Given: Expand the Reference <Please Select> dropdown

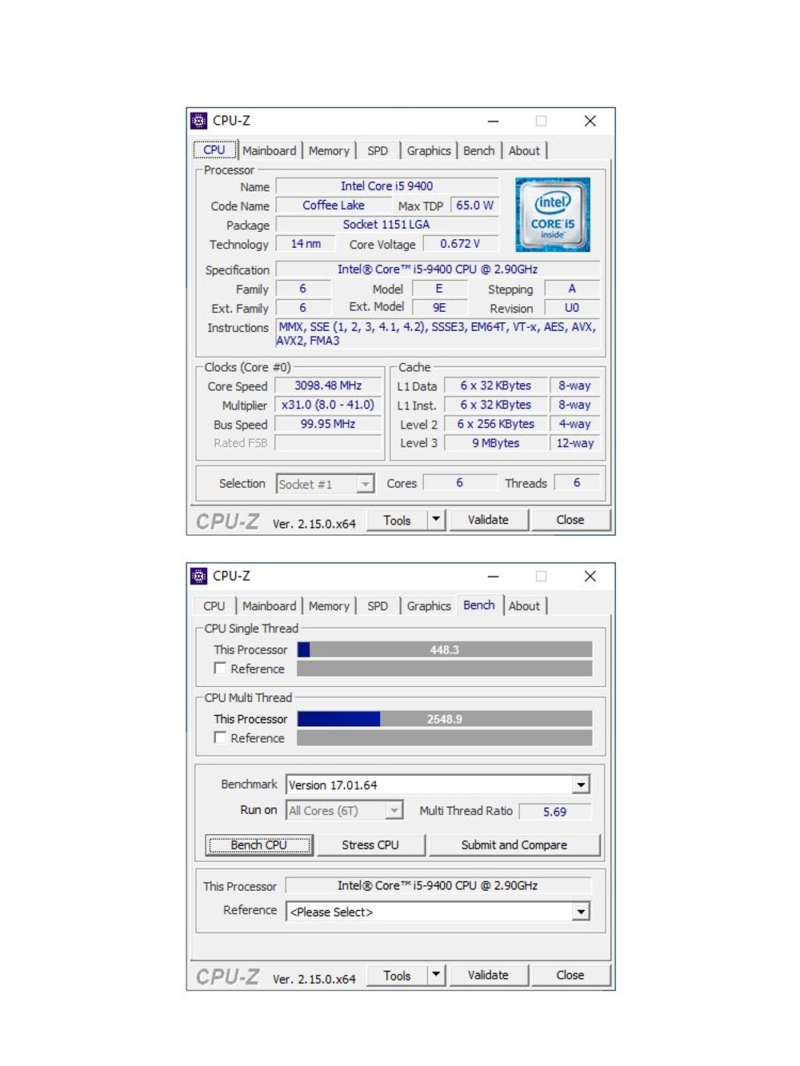Looking at the screenshot, I should pos(582,912).
